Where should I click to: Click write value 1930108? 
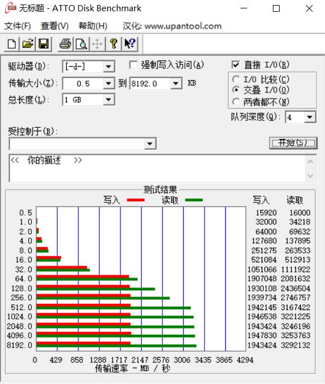(x=262, y=288)
